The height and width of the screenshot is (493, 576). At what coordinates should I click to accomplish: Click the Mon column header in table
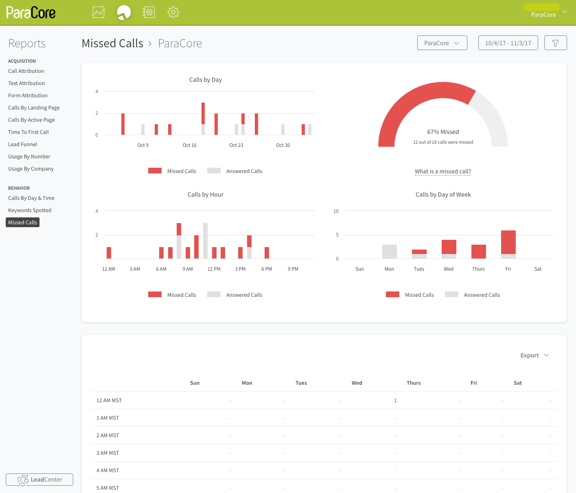pyautogui.click(x=247, y=383)
